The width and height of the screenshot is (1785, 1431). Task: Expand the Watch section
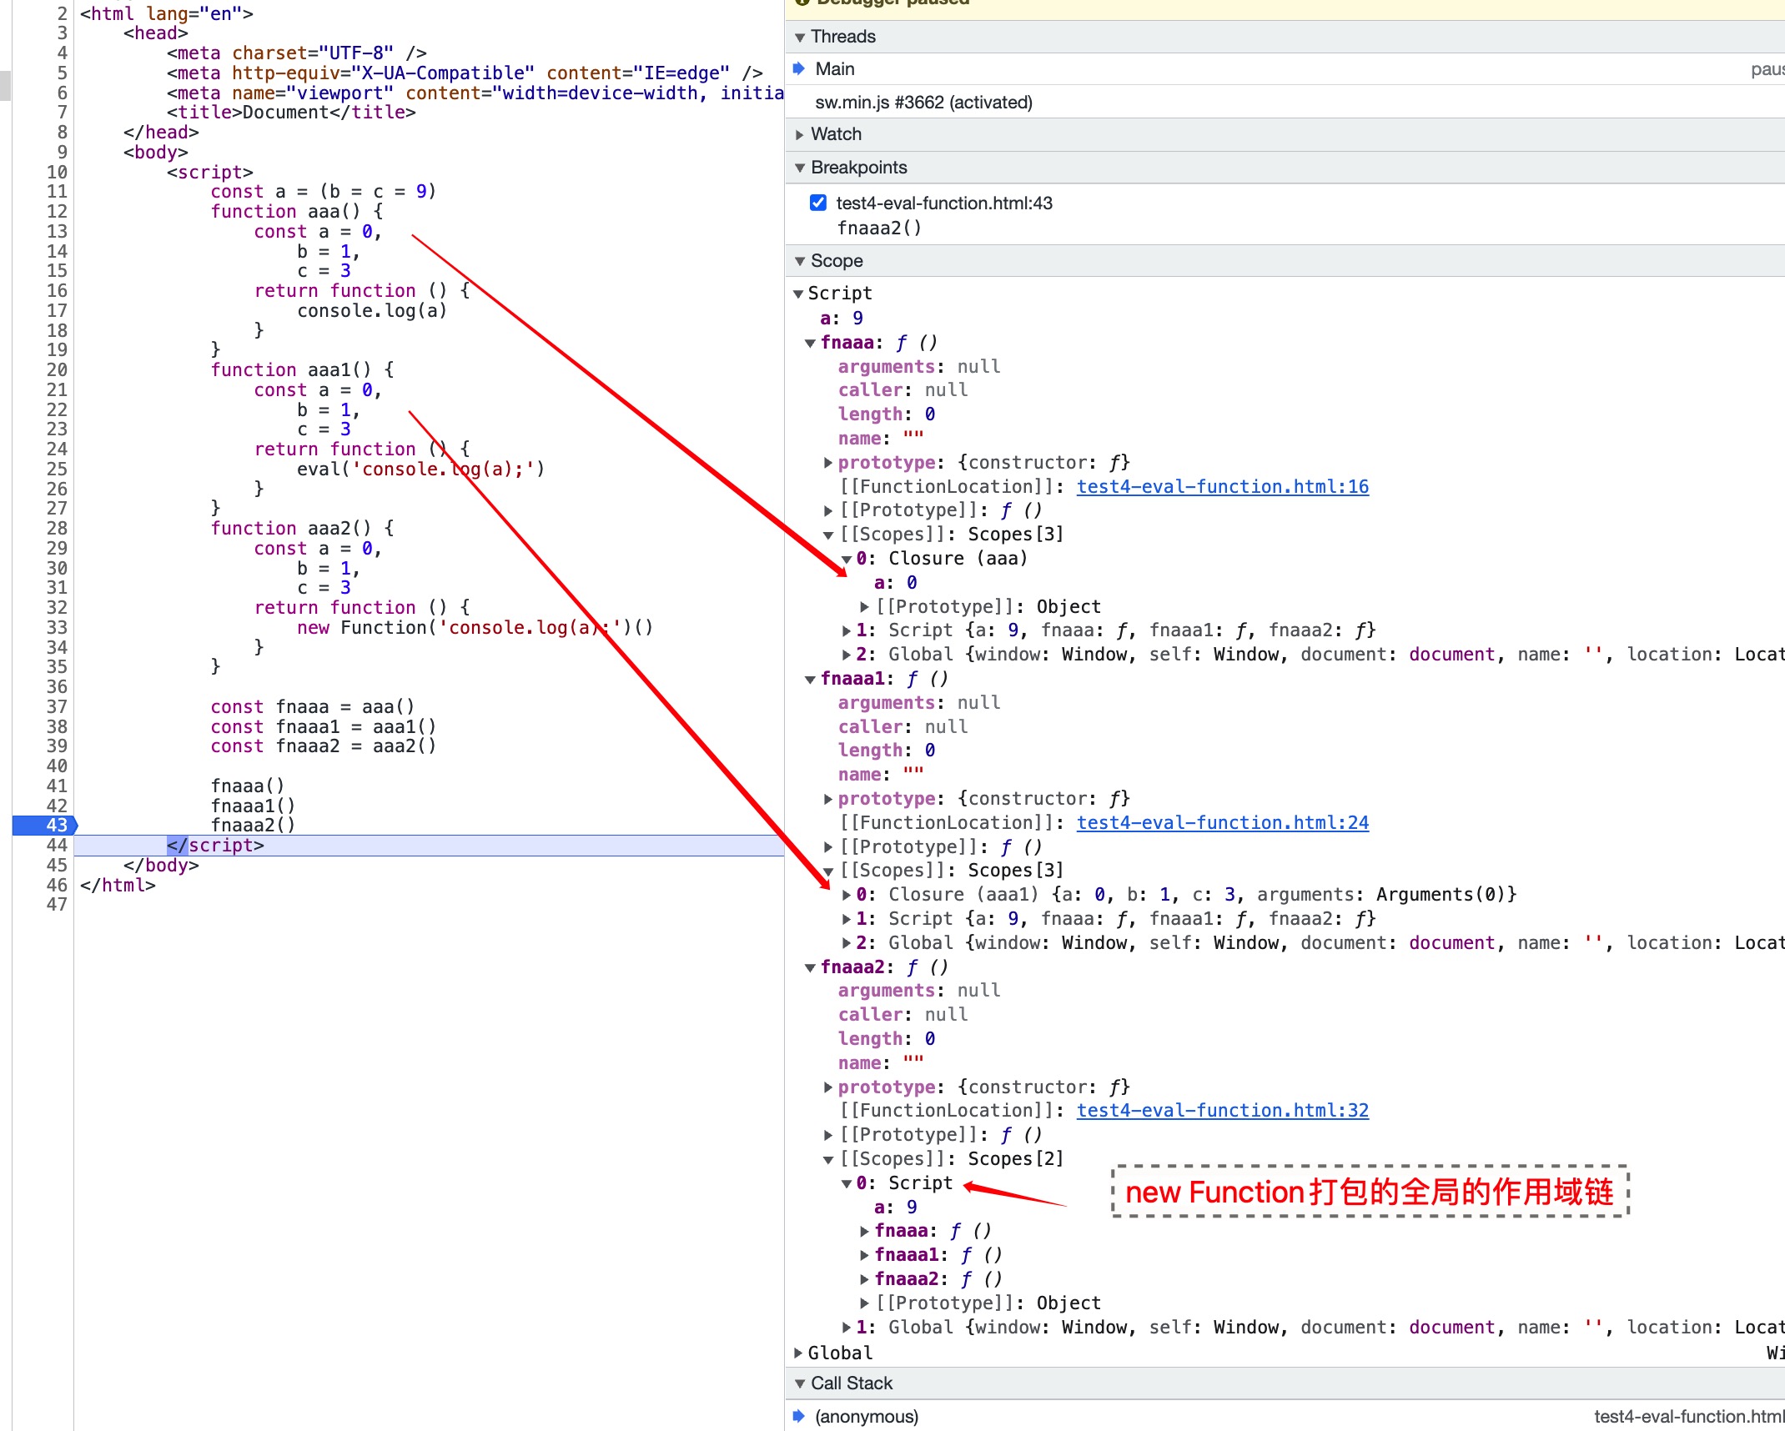tap(800, 134)
